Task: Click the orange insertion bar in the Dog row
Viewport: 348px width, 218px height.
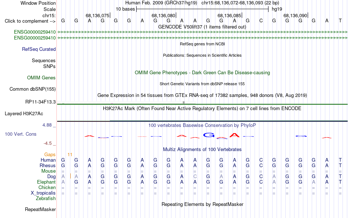Action: [x=70, y=176]
